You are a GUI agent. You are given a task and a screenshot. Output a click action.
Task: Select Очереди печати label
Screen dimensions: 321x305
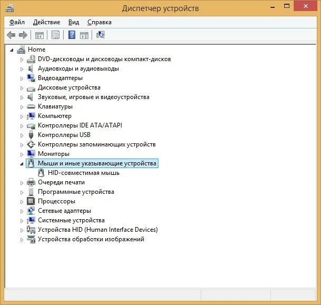pyautogui.click(x=61, y=182)
